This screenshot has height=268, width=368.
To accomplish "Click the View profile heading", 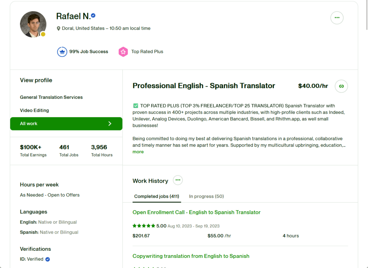I will [36, 80].
